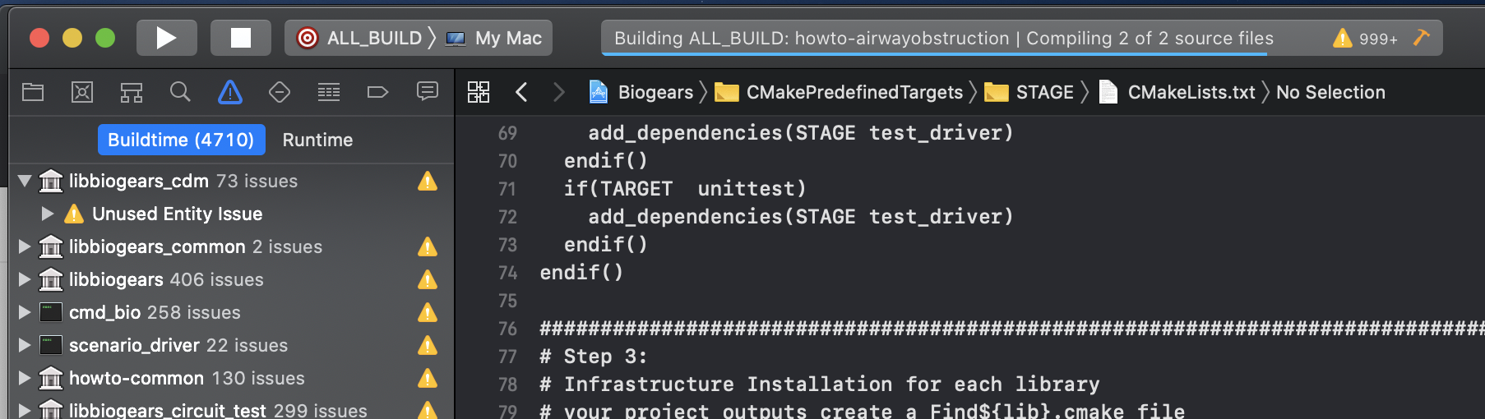1485x419 pixels.
Task: Collapse the libbiogears_cdm issues group
Action: [x=25, y=181]
